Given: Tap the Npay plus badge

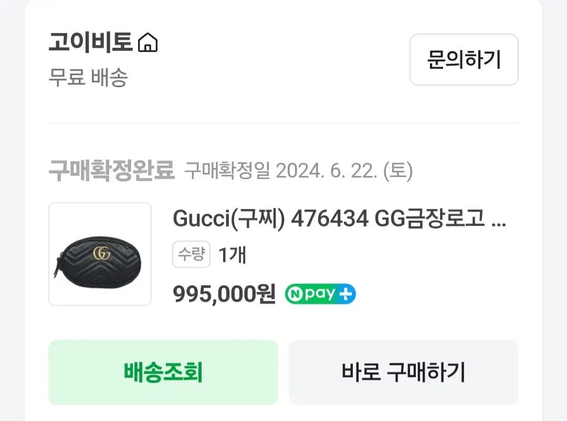Looking at the screenshot, I should 320,294.
